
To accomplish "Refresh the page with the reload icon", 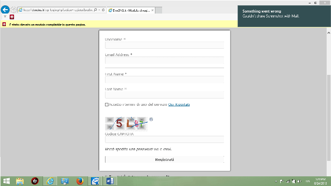I will [x=103, y=10].
